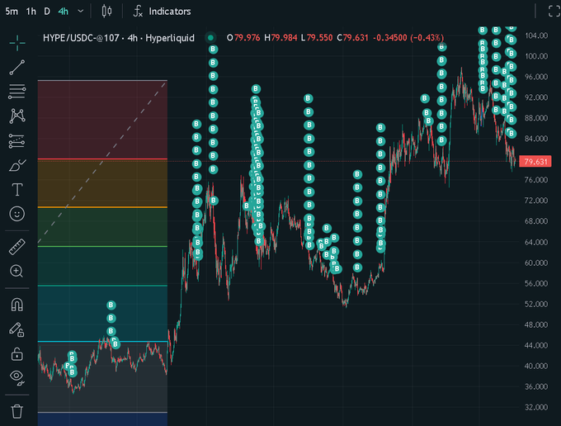Hide all drawings with eye icon
The width and height of the screenshot is (561, 426).
(16, 377)
